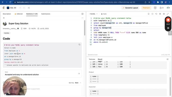Select Solutions (1.2K) tab

tap(32, 14)
